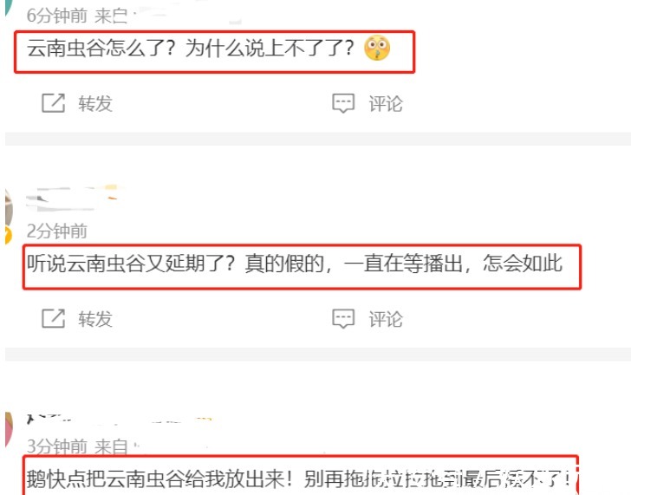Click blurred username above the 2分钟前 timestamp
The height and width of the screenshot is (495, 670).
pos(72,199)
